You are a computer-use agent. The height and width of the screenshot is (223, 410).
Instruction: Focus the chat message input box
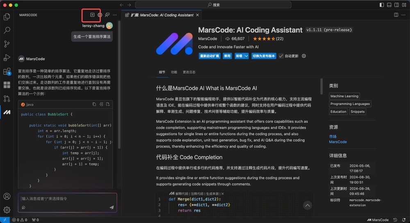(68, 203)
